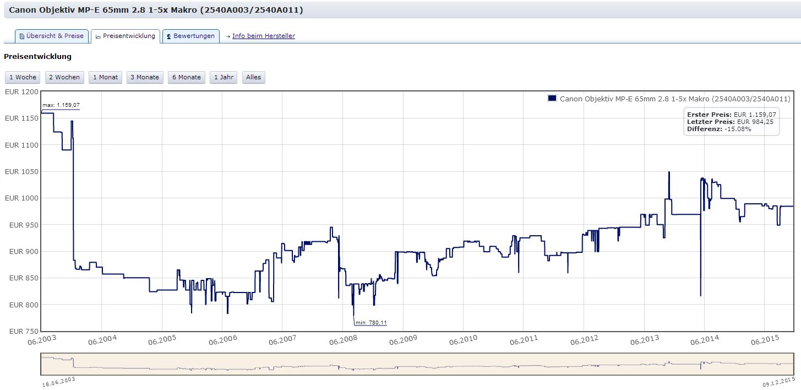Select the 1 Jahr time range
This screenshot has width=801, height=390.
point(224,77)
